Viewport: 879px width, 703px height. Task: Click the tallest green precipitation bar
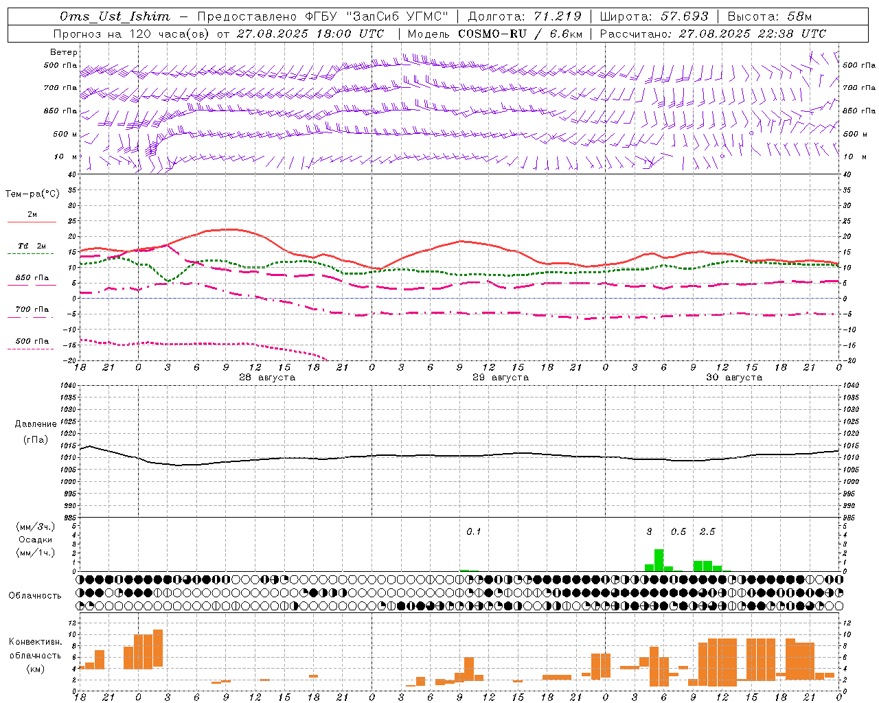(x=659, y=560)
